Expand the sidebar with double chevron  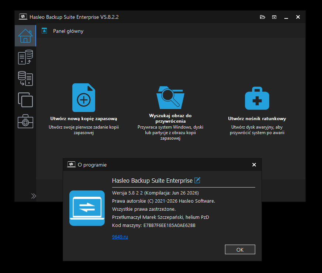pos(34,196)
